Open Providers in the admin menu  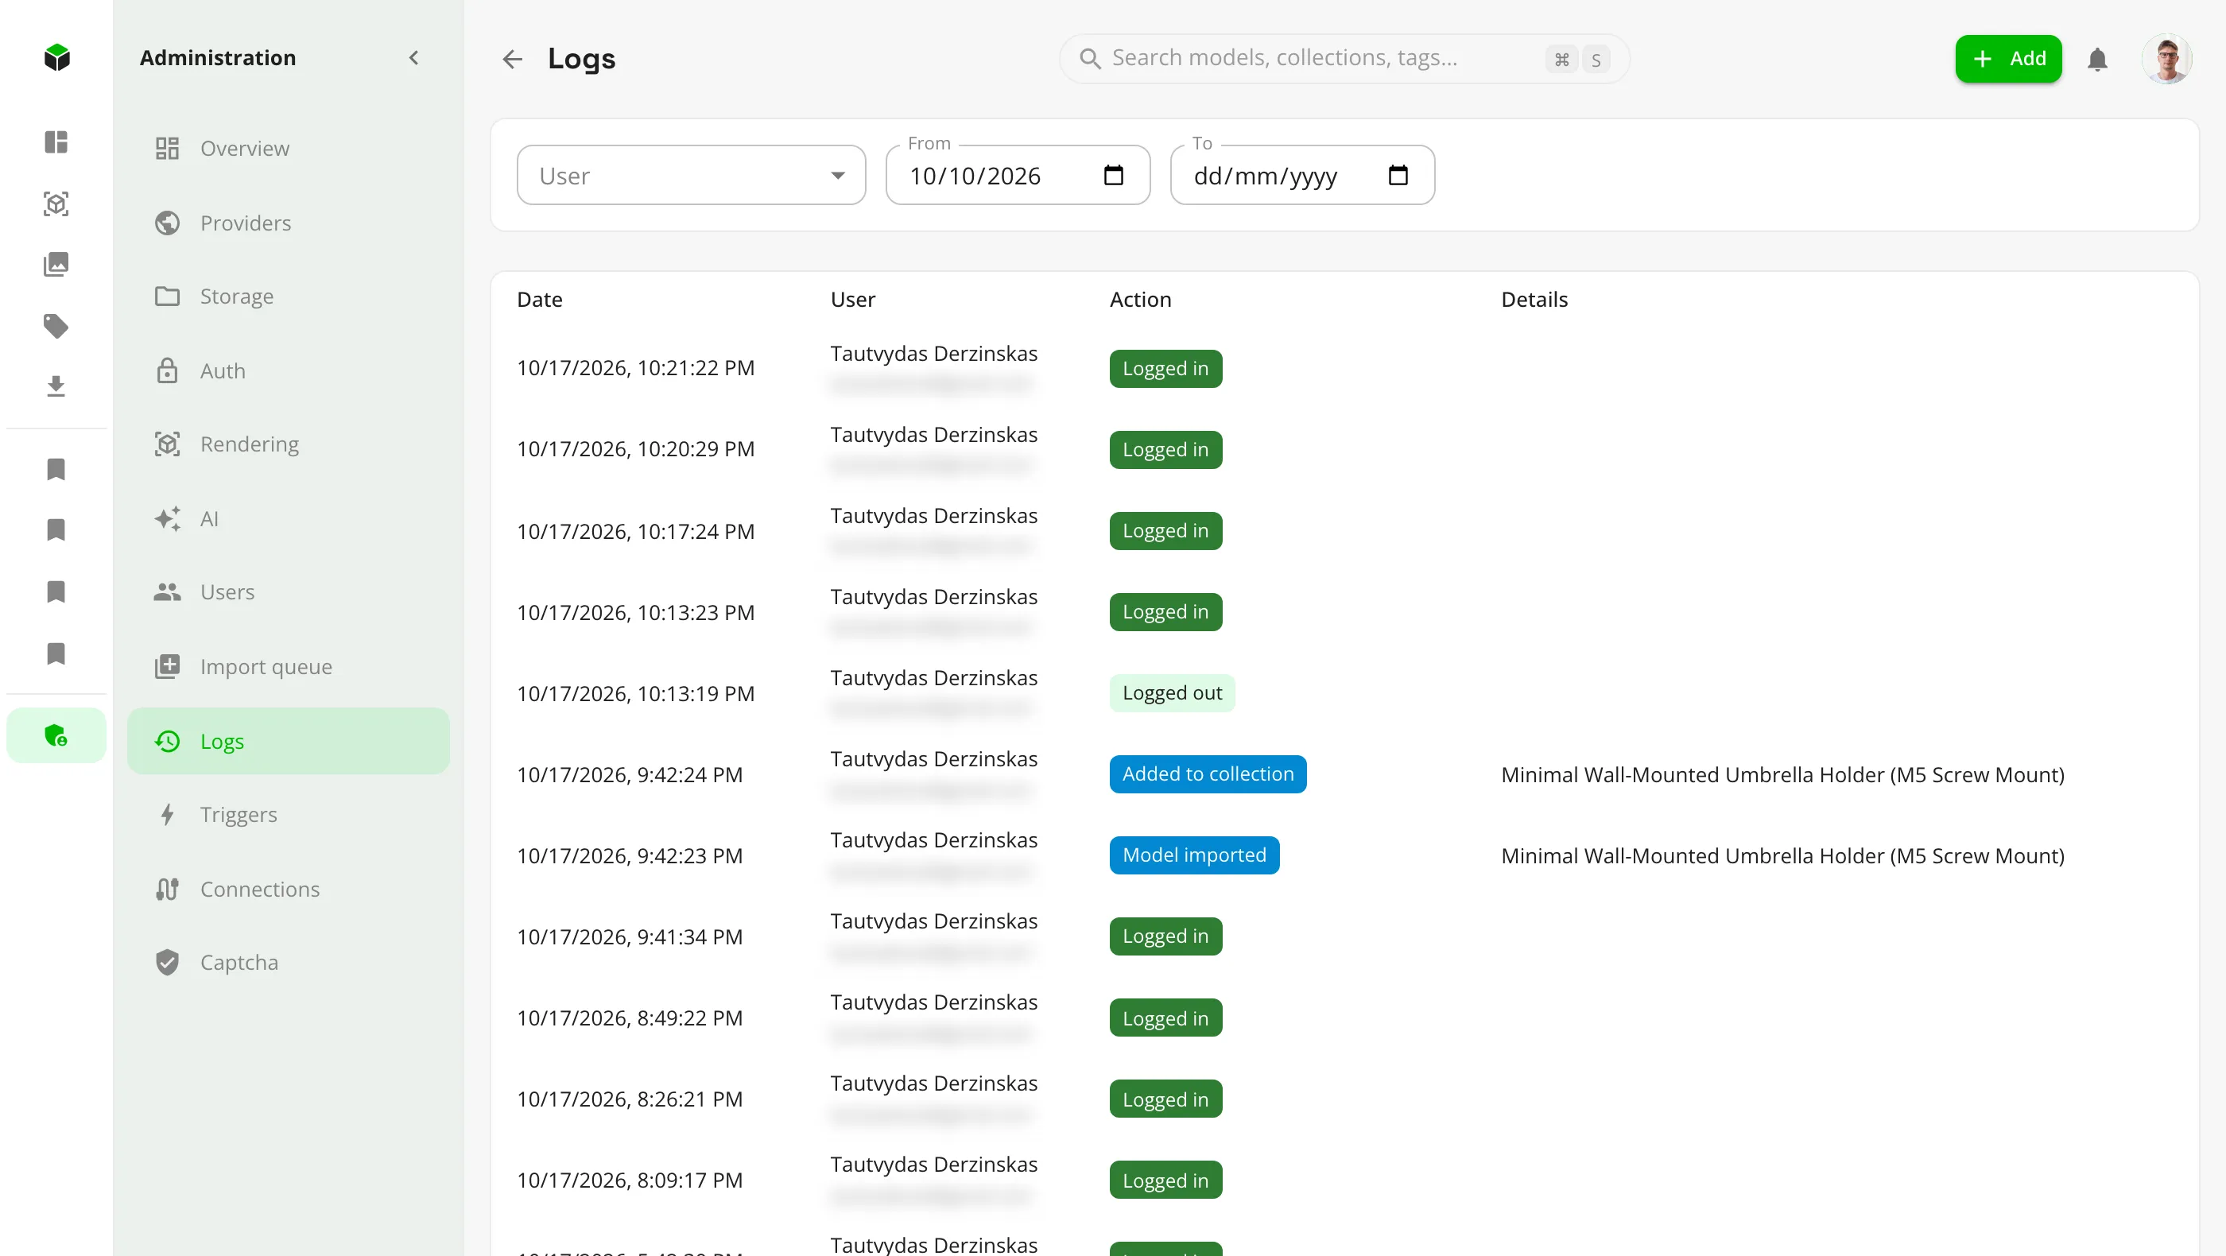[x=289, y=223]
